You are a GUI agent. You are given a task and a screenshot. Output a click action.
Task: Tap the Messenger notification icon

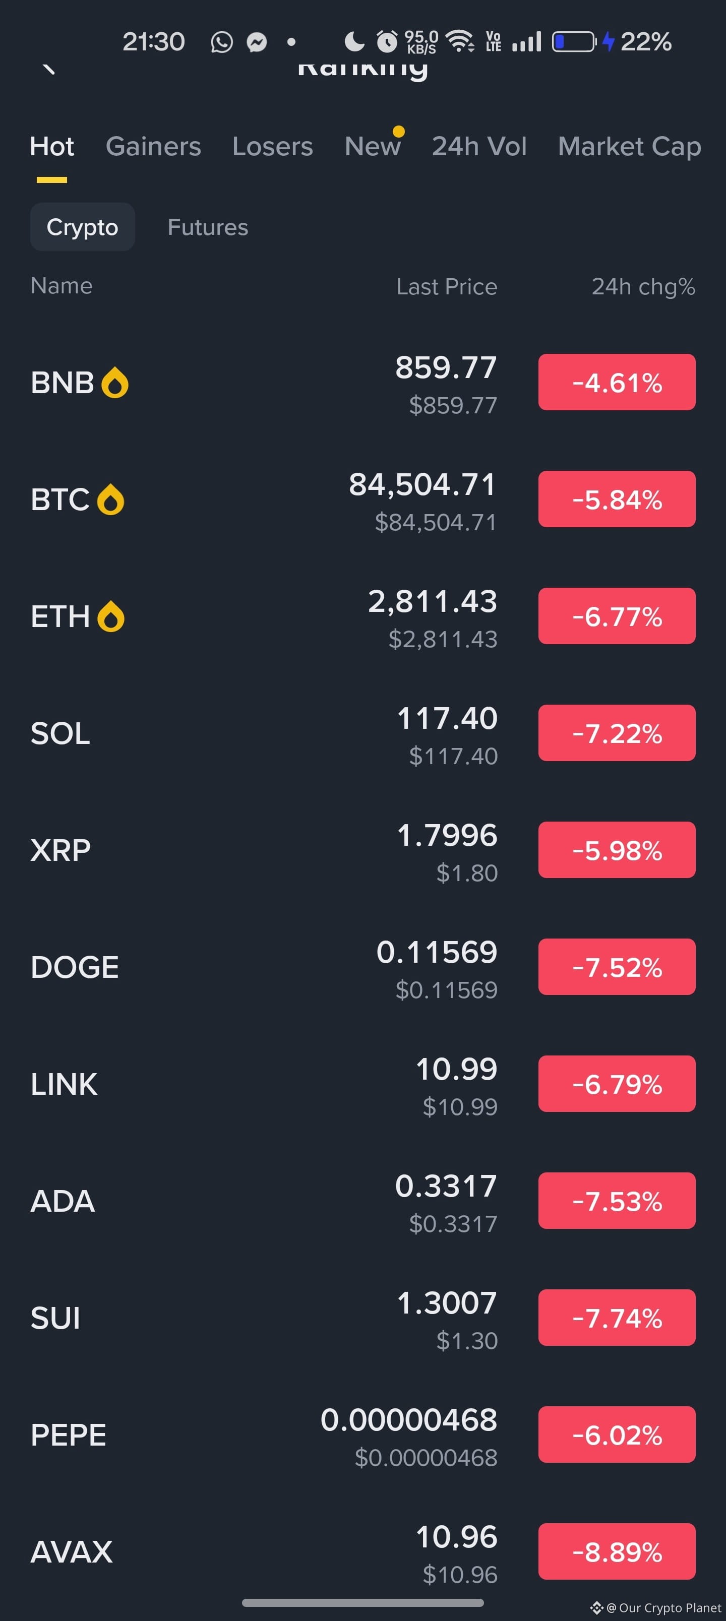[x=257, y=42]
